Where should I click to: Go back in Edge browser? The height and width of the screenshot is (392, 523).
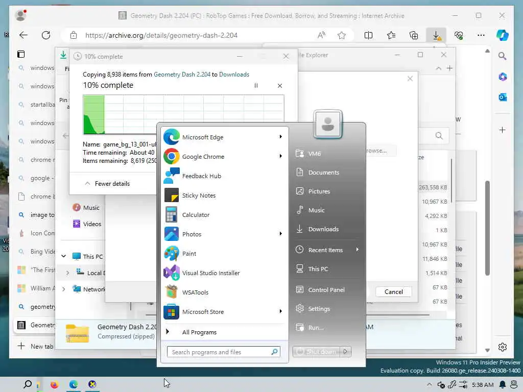pos(23,35)
